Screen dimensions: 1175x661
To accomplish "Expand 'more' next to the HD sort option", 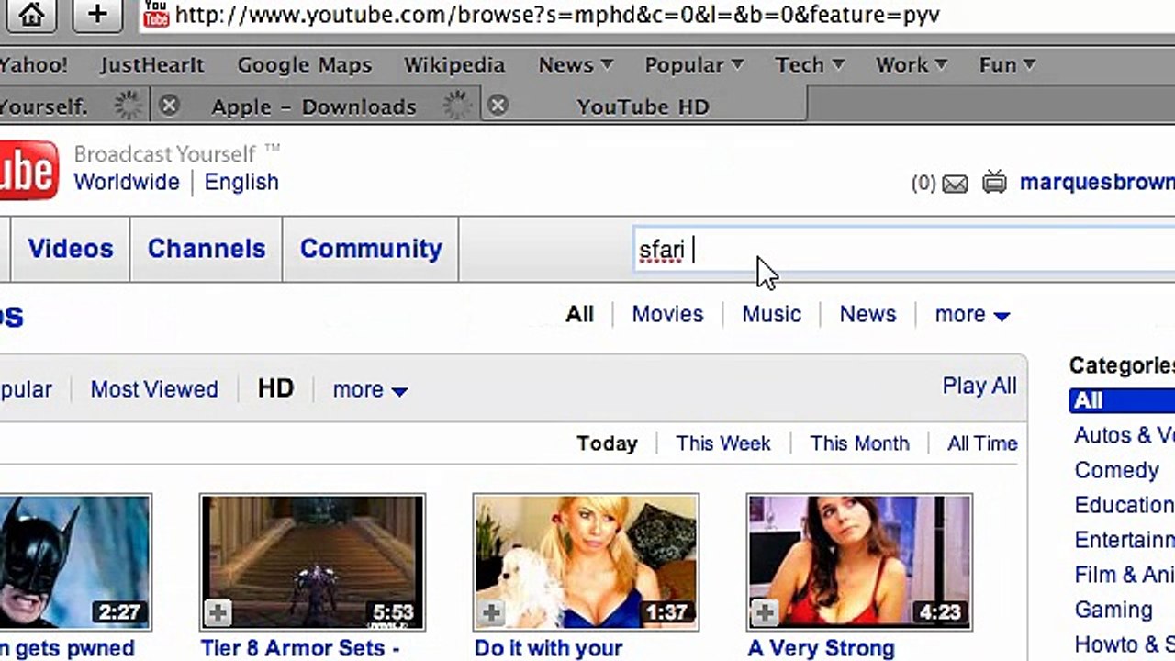I will [x=370, y=390].
